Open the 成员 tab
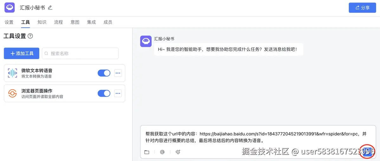The image size is (380, 161). click(108, 22)
